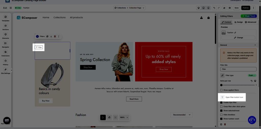Viewport: 261px width, 129px height.
Task: Delete the Filters element using trash icon
Action: pos(55,36)
